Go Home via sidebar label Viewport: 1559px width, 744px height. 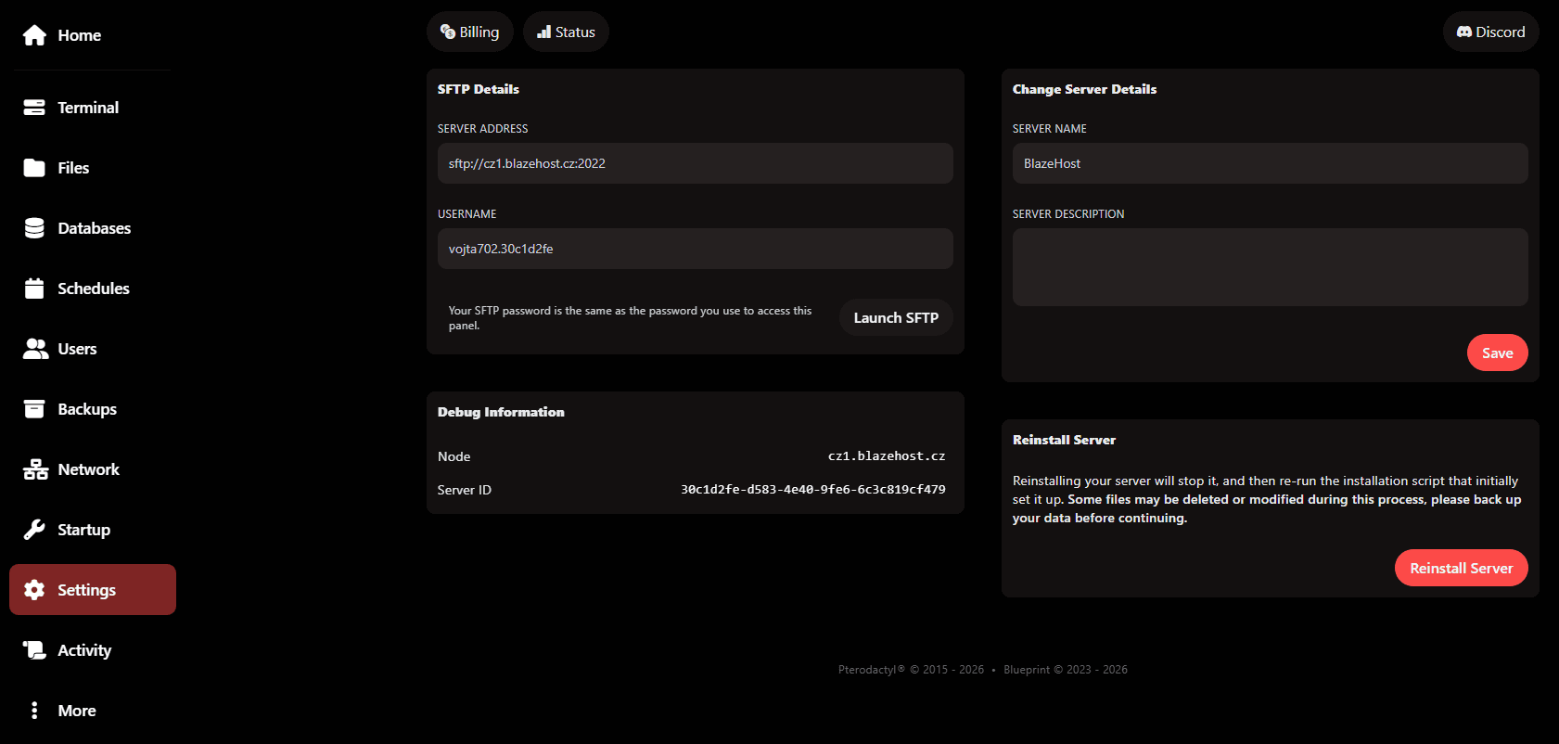tap(80, 35)
